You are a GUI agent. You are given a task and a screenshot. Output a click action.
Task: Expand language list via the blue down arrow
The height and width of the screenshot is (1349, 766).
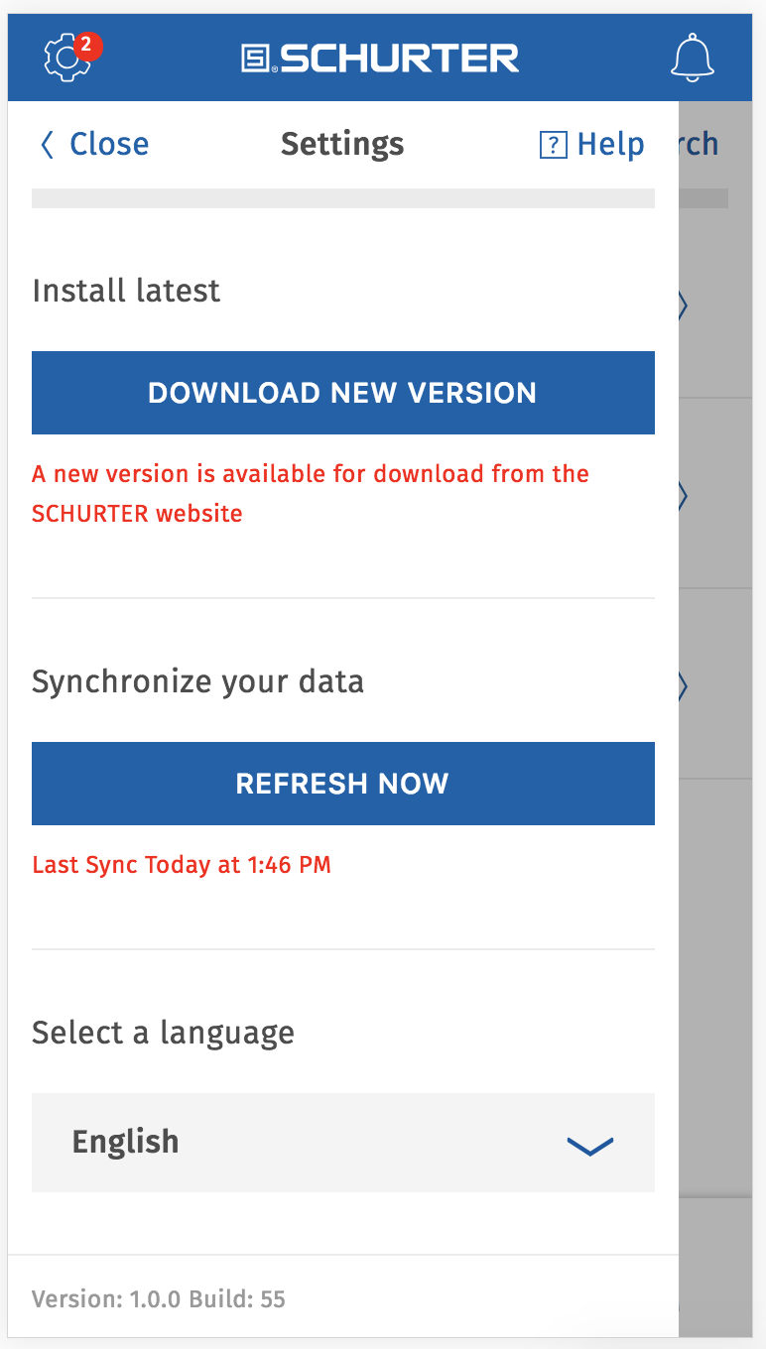point(590,1147)
